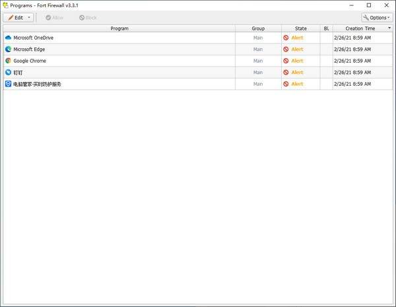
Task: Click the Creation Time sort arrow
Action: [389, 28]
